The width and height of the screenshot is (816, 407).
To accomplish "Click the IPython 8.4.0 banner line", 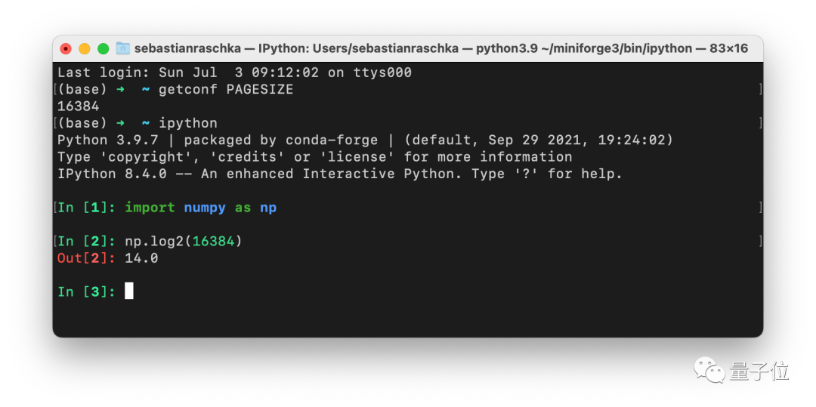I will pos(340,174).
